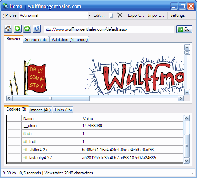The image size is (197, 178).
Task: Click the URL address field
Action: [109, 29]
